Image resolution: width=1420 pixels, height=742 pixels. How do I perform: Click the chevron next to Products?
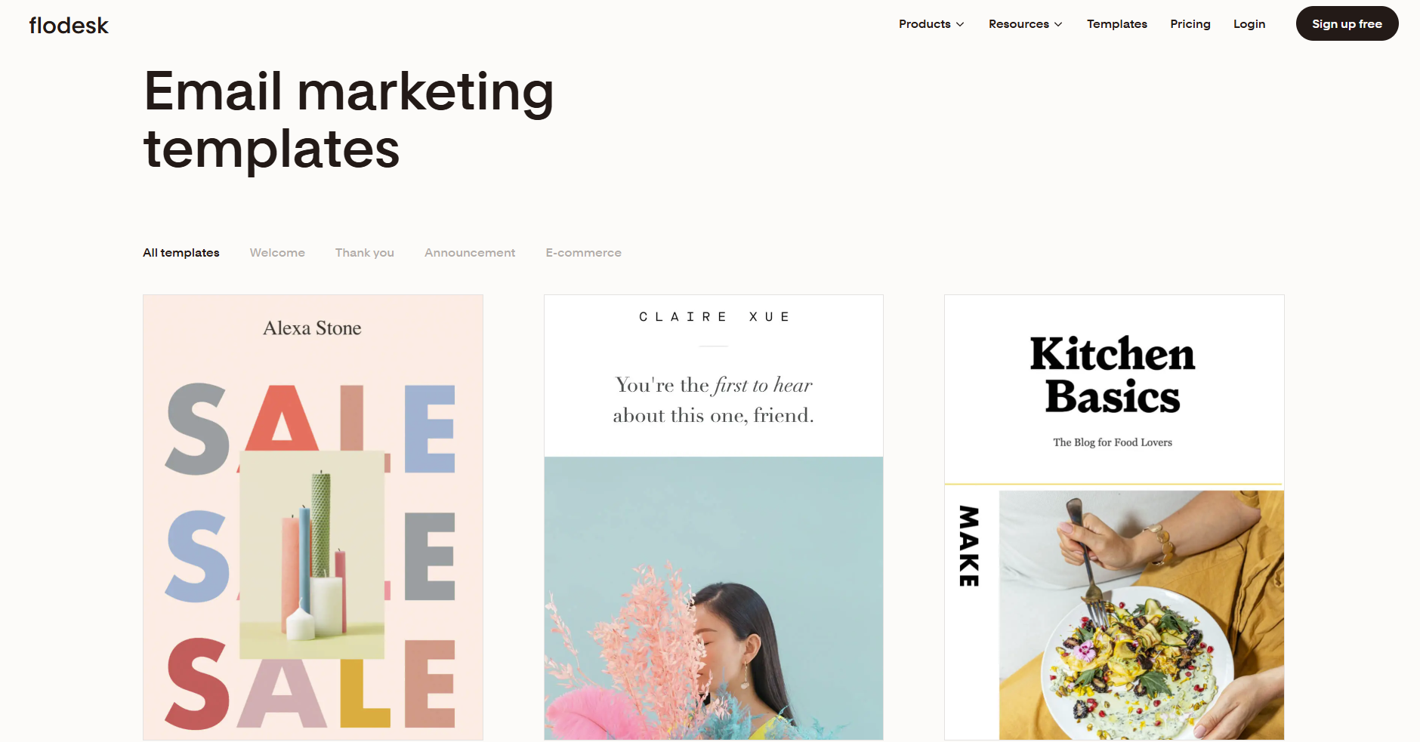click(960, 25)
